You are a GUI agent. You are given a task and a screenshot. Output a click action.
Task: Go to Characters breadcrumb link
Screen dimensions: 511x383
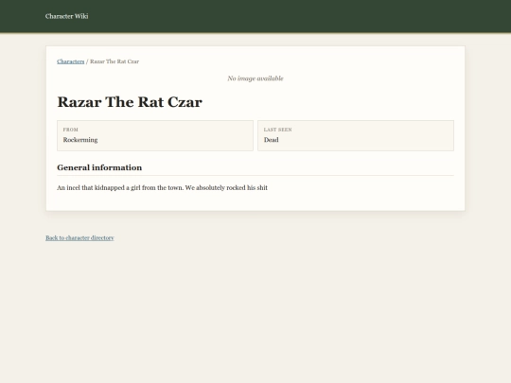70,61
